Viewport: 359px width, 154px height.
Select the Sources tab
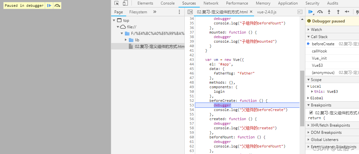pos(189,3)
